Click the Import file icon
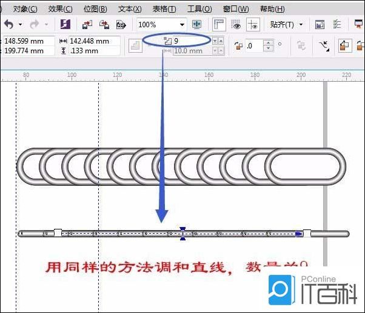 coord(87,24)
